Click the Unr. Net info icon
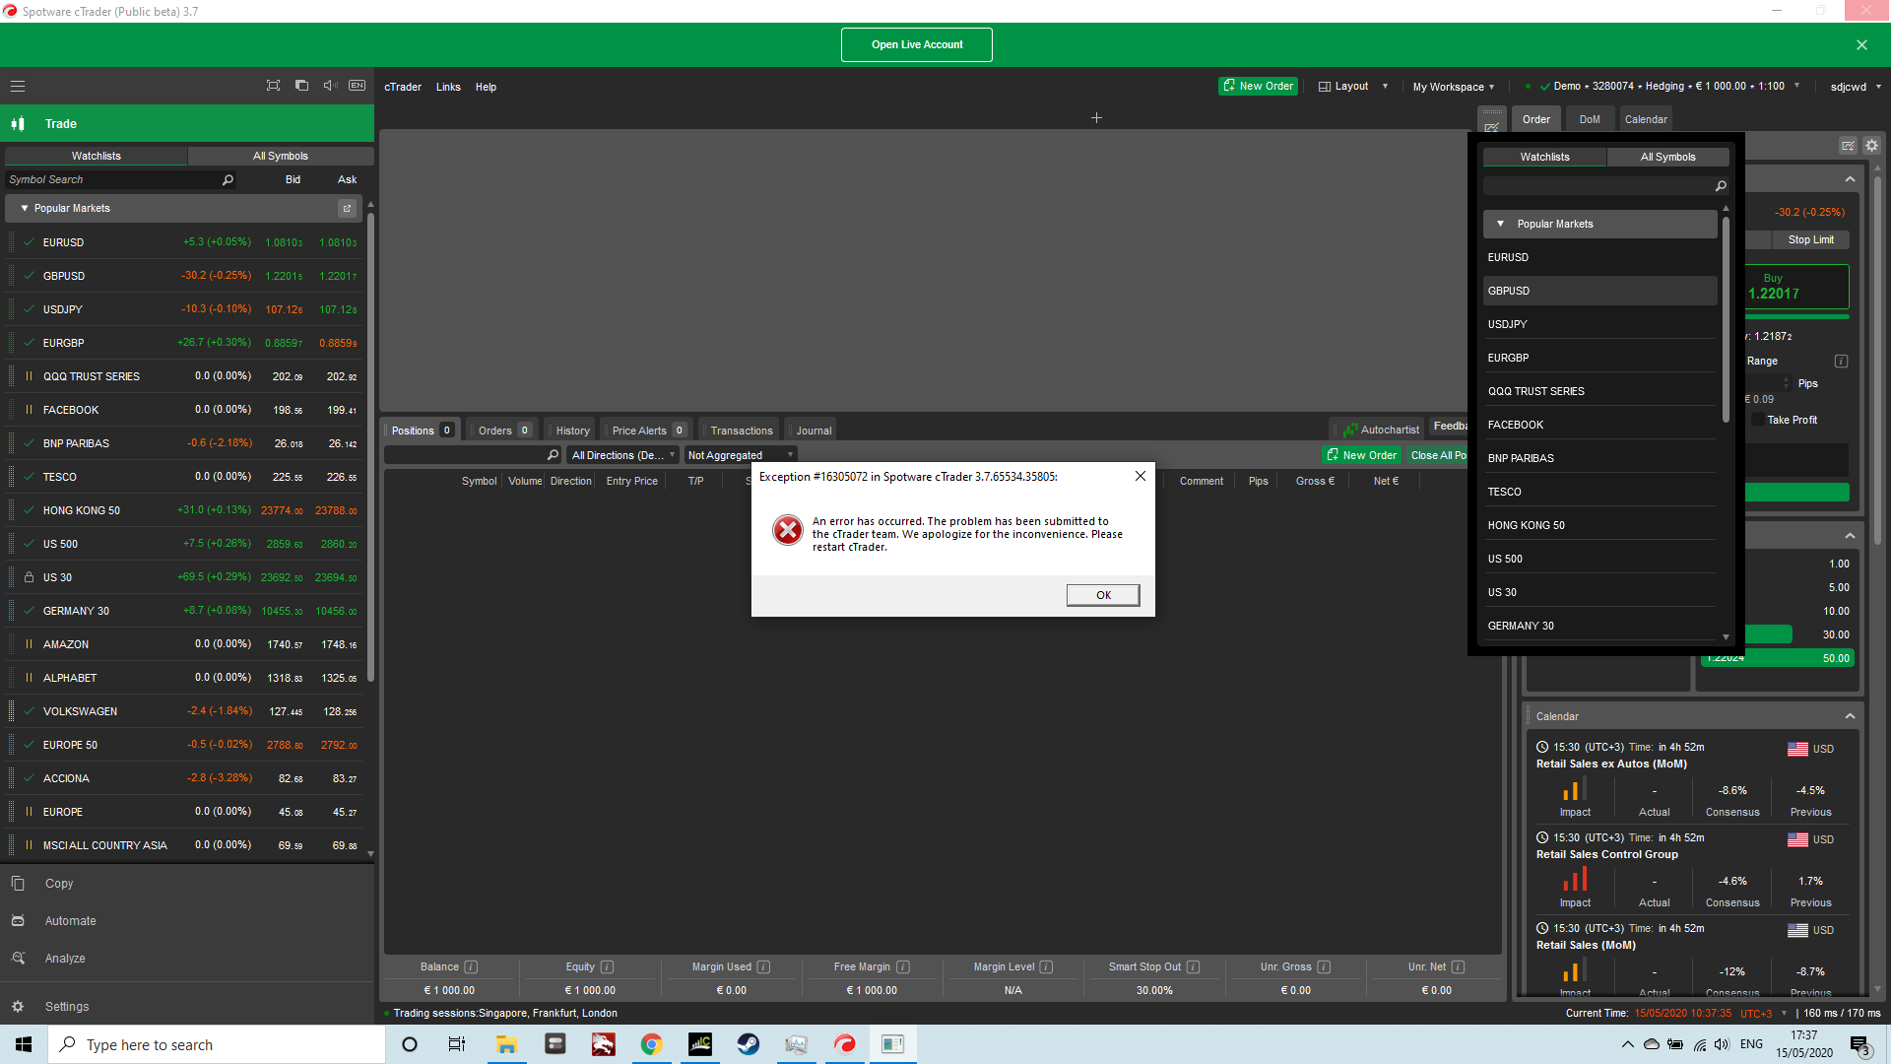Viewport: 1891px width, 1064px height. pyautogui.click(x=1458, y=967)
